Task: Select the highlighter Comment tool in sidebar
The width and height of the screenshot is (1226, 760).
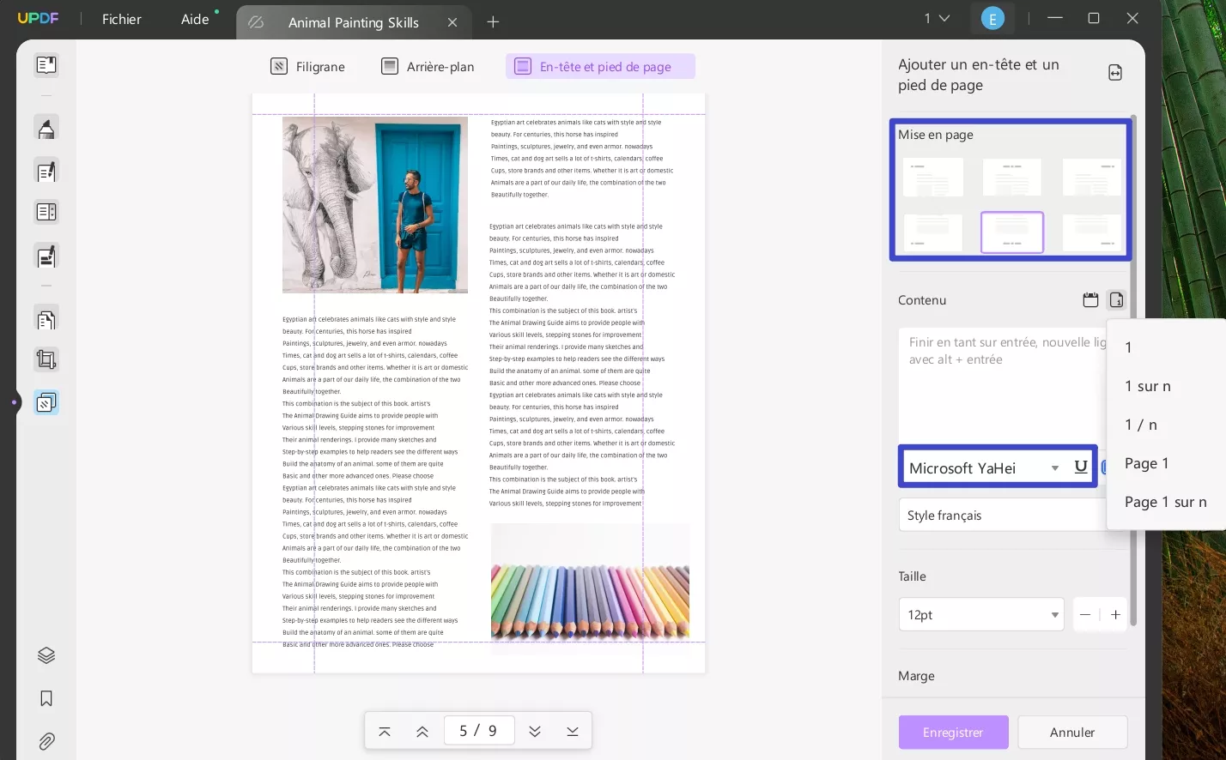Action: pos(46,128)
